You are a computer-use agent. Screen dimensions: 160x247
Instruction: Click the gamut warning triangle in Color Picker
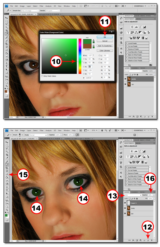(x=94, y=40)
